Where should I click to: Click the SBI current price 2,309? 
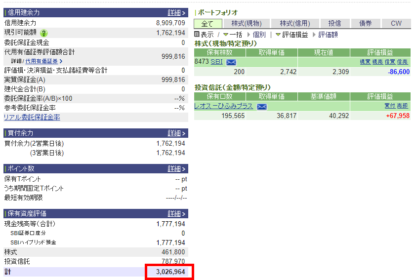tap(341, 72)
